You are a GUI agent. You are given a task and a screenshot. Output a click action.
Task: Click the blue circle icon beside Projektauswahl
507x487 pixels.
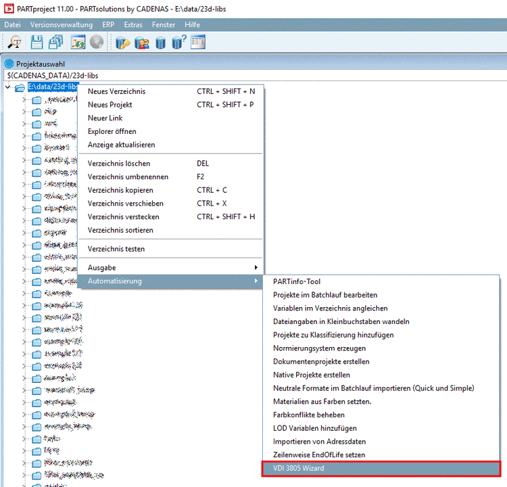9,64
